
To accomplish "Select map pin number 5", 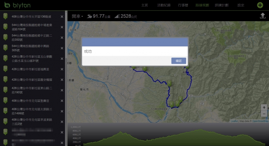I will (x=169, y=83).
